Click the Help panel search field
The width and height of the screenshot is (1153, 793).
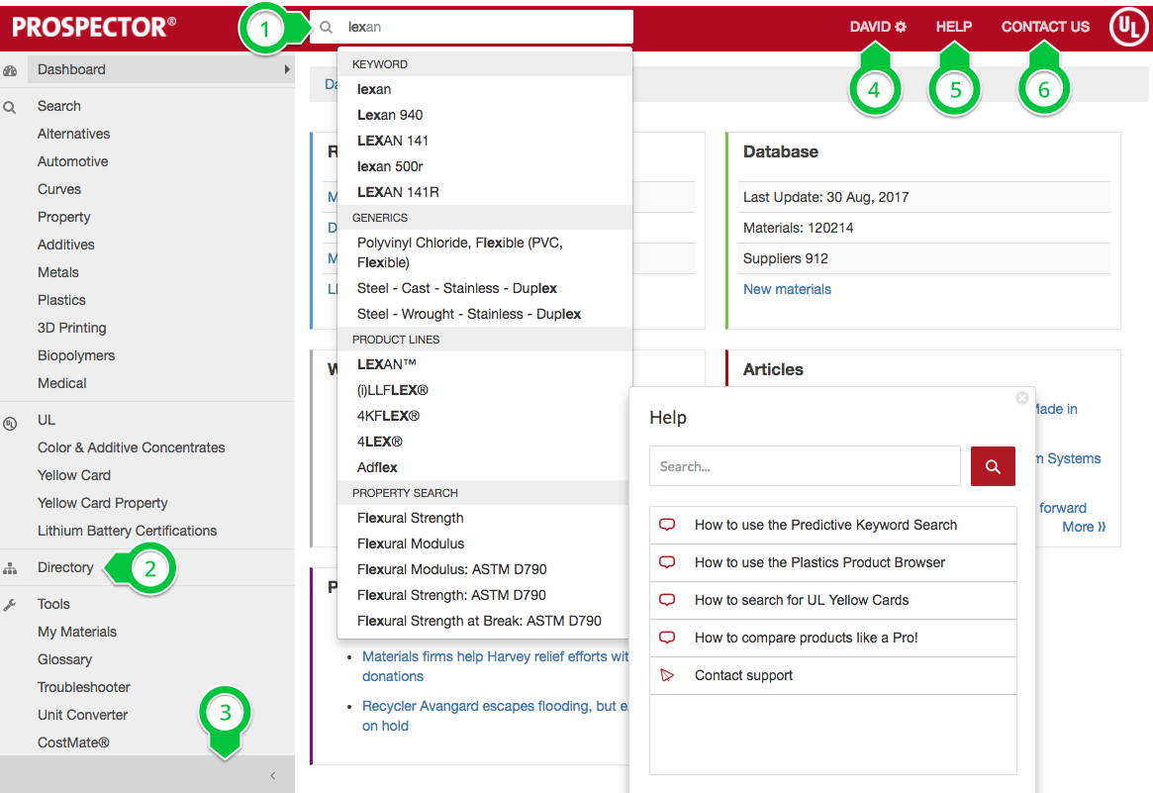(805, 466)
